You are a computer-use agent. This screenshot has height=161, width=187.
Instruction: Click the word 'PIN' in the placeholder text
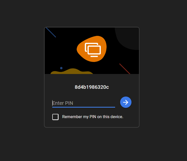69,103
